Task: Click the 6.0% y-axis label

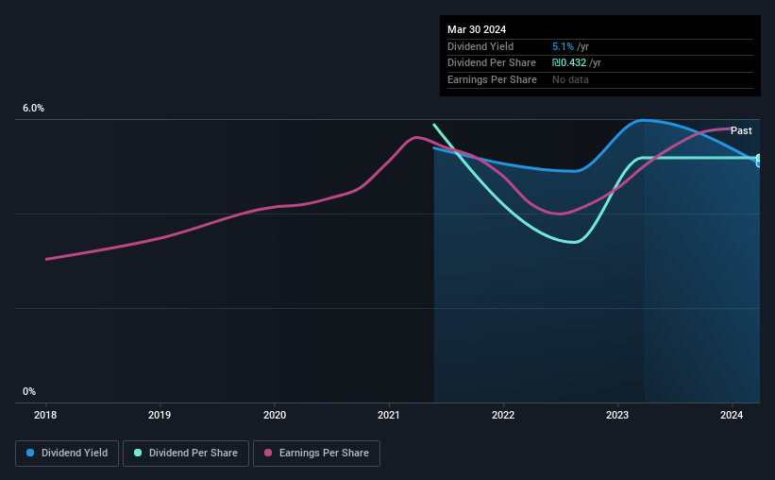Action: pyautogui.click(x=34, y=109)
